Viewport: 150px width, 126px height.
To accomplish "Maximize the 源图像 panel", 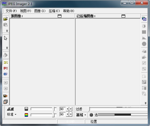I will tap(59, 16).
